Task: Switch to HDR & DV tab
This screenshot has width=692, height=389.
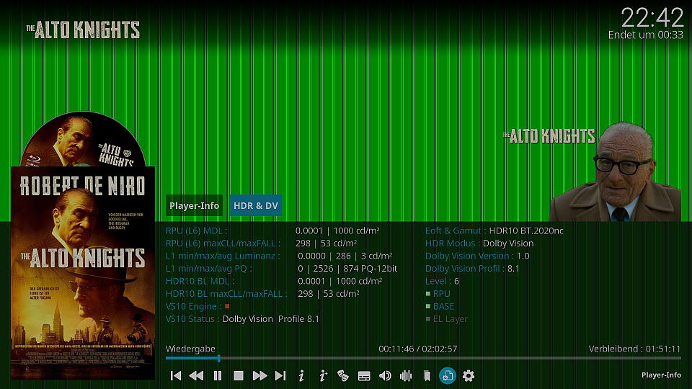Action: pyautogui.click(x=255, y=205)
